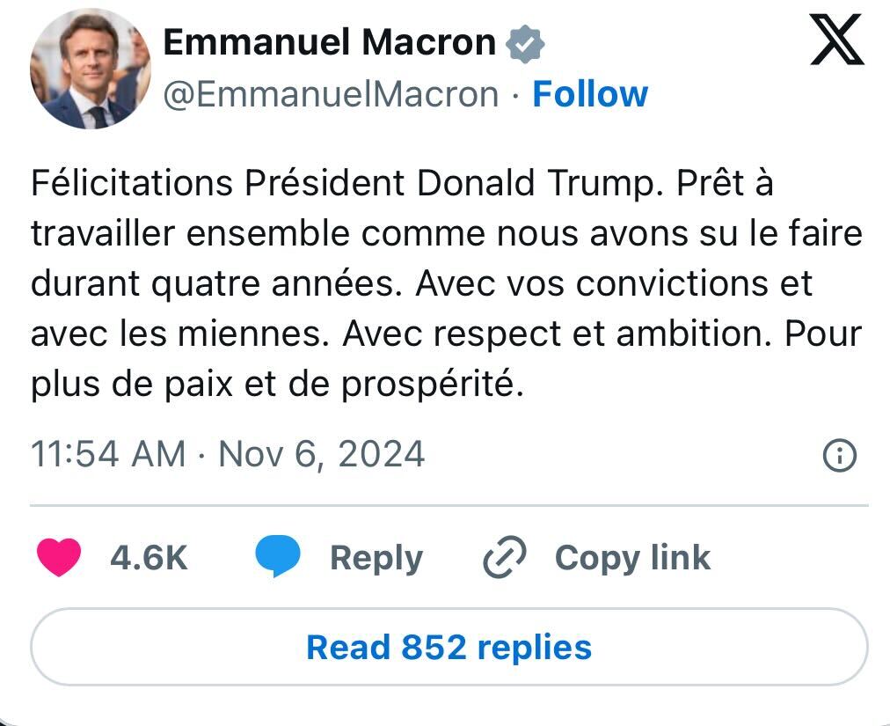Image resolution: width=890 pixels, height=726 pixels.
Task: Click the verified badge beside Emmanuel Macron
Action: click(527, 42)
